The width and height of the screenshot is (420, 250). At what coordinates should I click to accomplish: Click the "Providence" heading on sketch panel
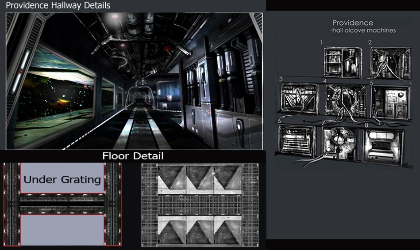[352, 23]
